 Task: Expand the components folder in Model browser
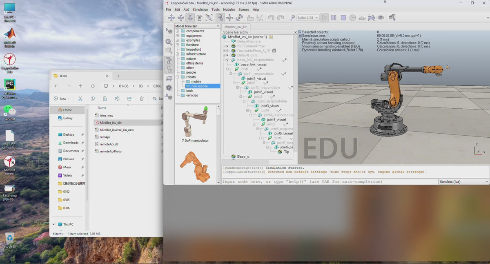click(177, 31)
